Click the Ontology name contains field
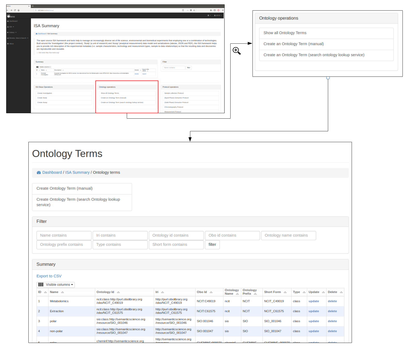This screenshot has height=360, width=410. pyautogui.click(x=289, y=235)
